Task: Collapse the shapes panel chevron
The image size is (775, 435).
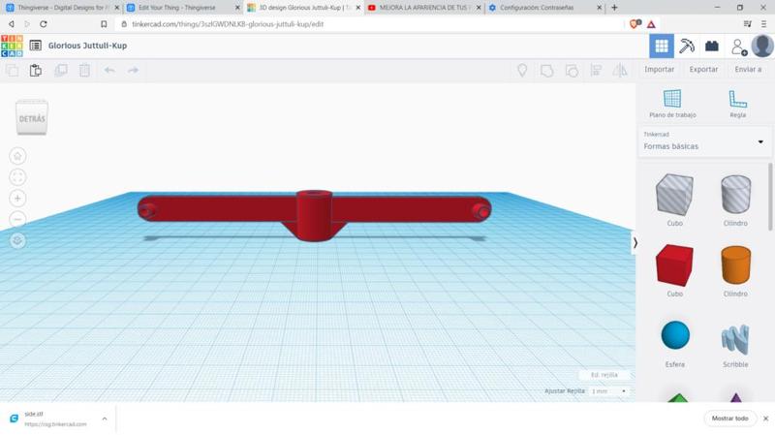Action: pos(635,242)
